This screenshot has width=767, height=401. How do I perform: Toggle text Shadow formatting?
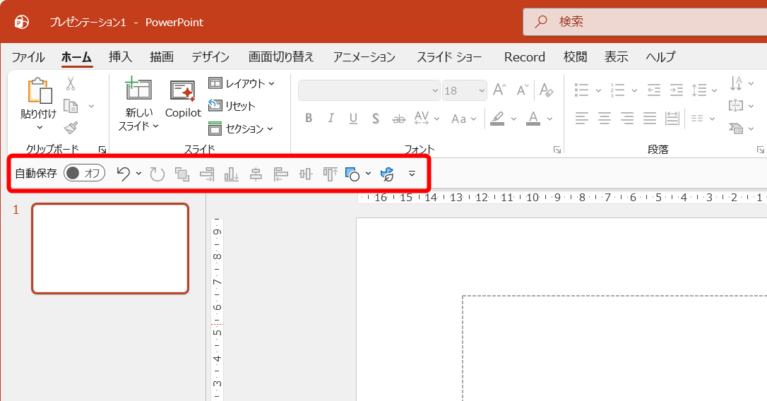pyautogui.click(x=375, y=119)
